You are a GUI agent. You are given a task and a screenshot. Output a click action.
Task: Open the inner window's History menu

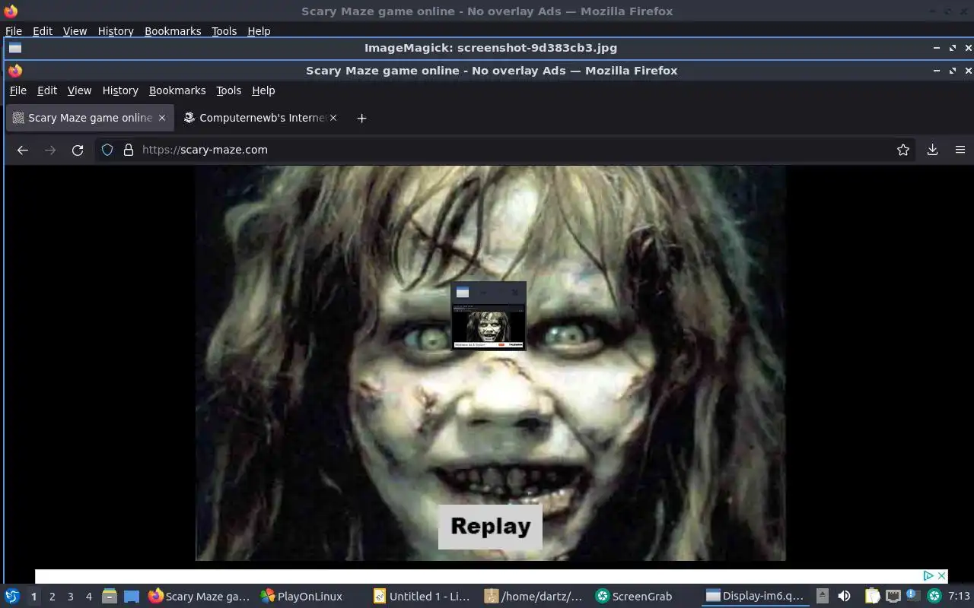pyautogui.click(x=120, y=90)
